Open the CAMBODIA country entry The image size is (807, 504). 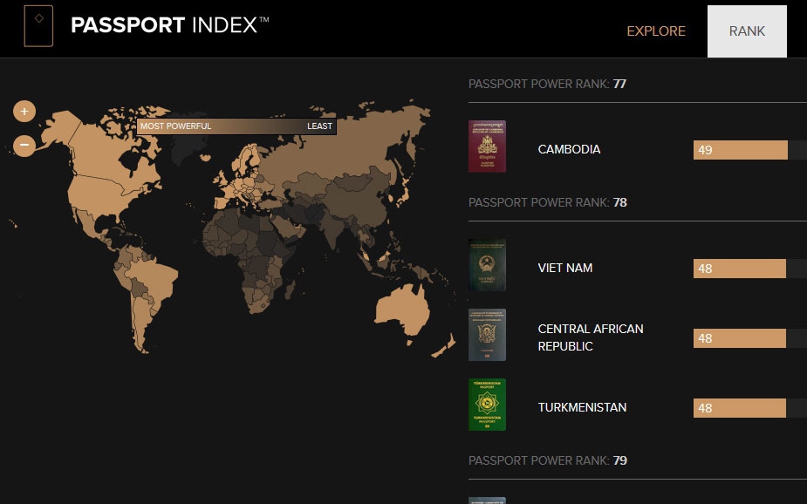tap(569, 149)
